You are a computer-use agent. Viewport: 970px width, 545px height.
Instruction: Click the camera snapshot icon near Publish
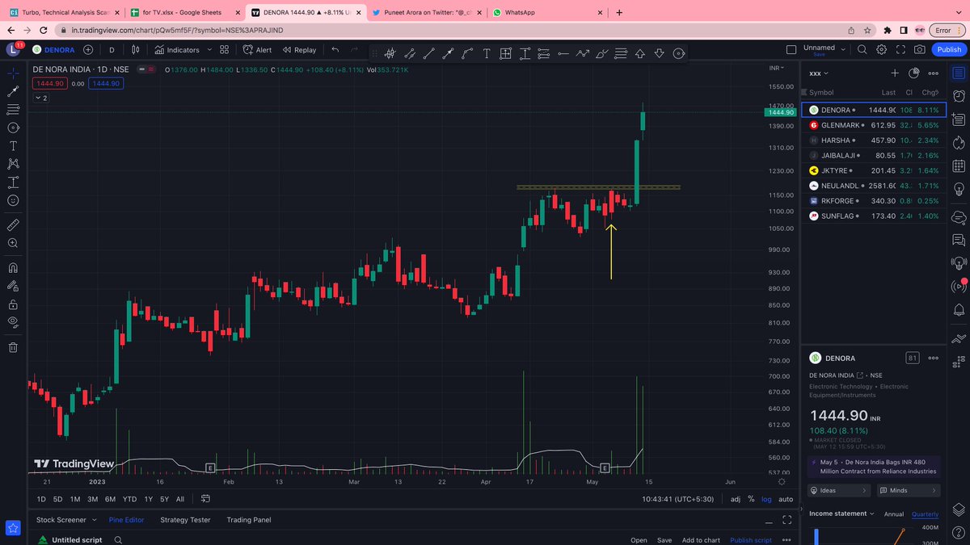tap(921, 49)
